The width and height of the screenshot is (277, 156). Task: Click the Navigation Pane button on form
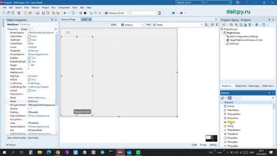tap(82, 112)
